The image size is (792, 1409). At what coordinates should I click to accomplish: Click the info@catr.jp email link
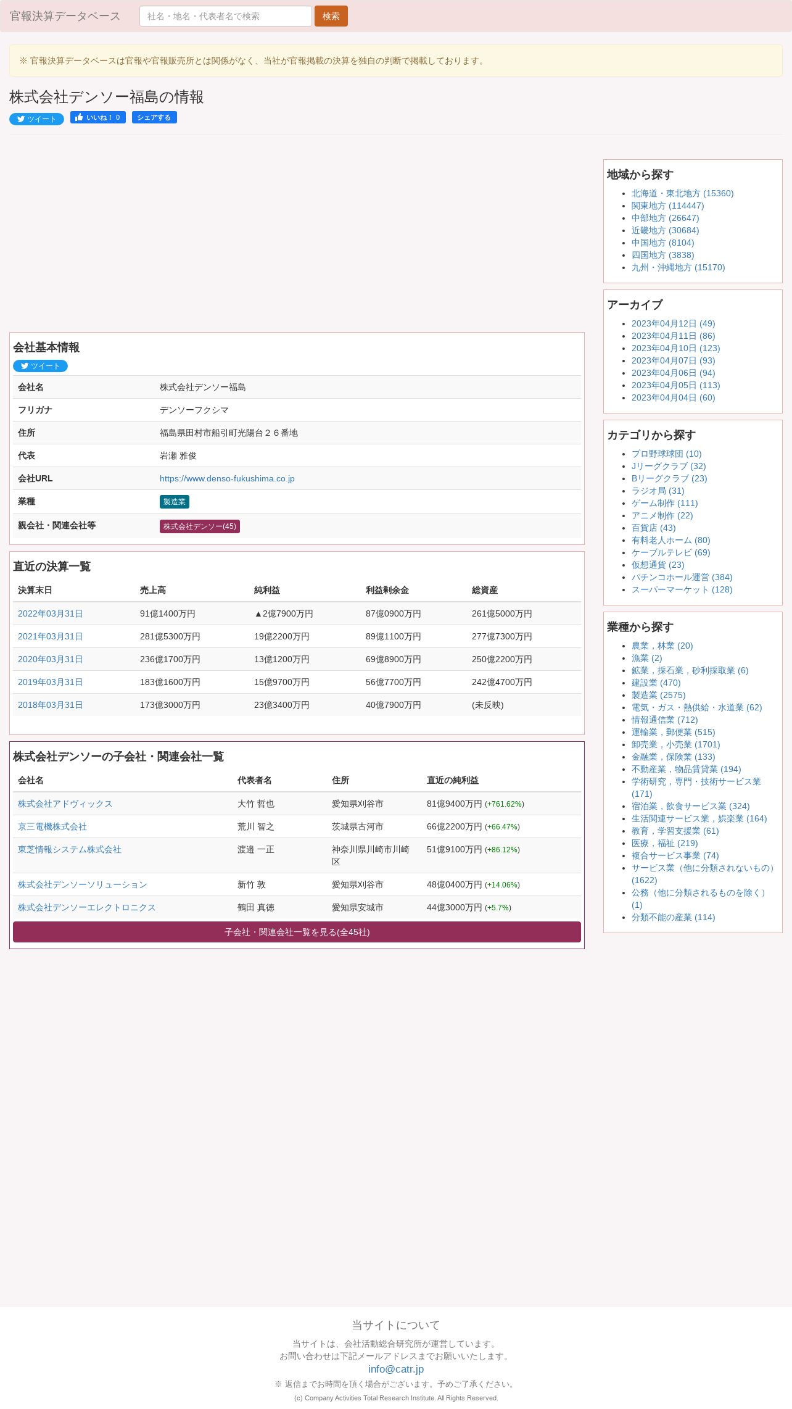click(x=396, y=1369)
